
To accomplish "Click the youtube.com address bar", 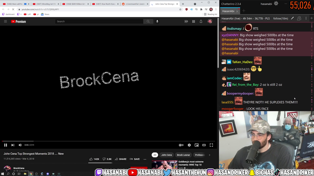I will click(x=98, y=9).
